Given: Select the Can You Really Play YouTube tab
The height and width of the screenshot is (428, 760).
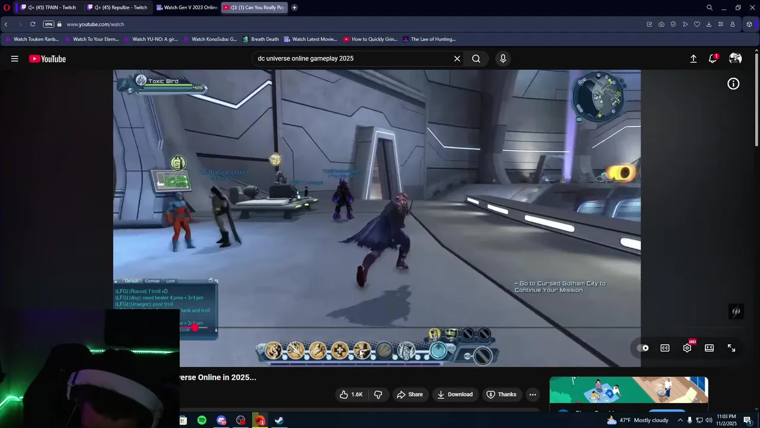Looking at the screenshot, I should point(254,8).
